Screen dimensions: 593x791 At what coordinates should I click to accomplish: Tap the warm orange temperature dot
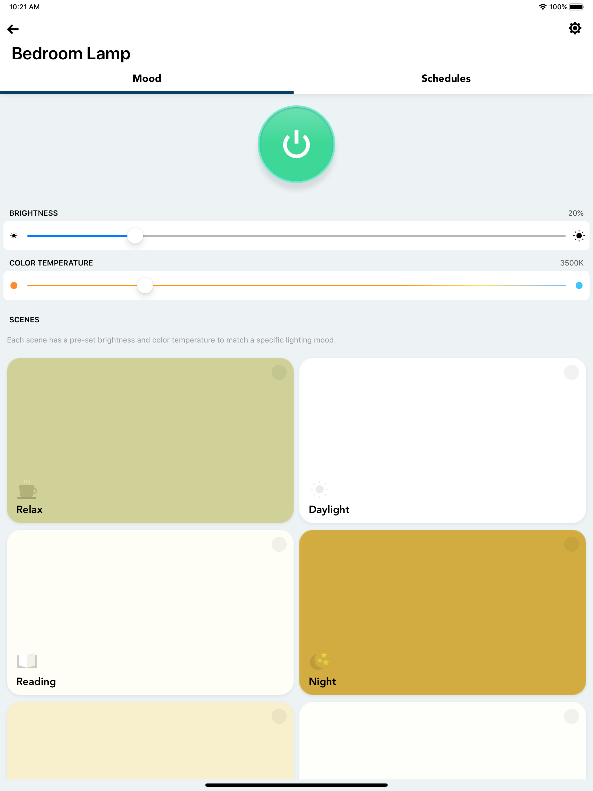tap(14, 285)
